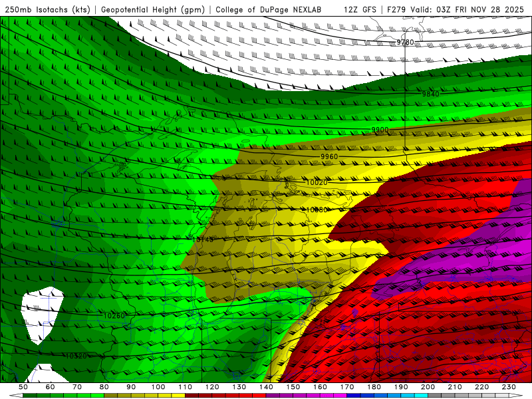The height and width of the screenshot is (399, 532).
Task: Click the '140' value on the color scale
Action: [x=266, y=387]
